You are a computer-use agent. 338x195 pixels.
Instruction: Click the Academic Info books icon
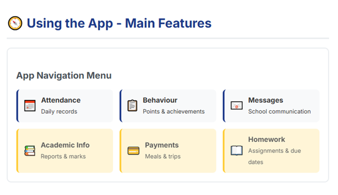tap(30, 151)
